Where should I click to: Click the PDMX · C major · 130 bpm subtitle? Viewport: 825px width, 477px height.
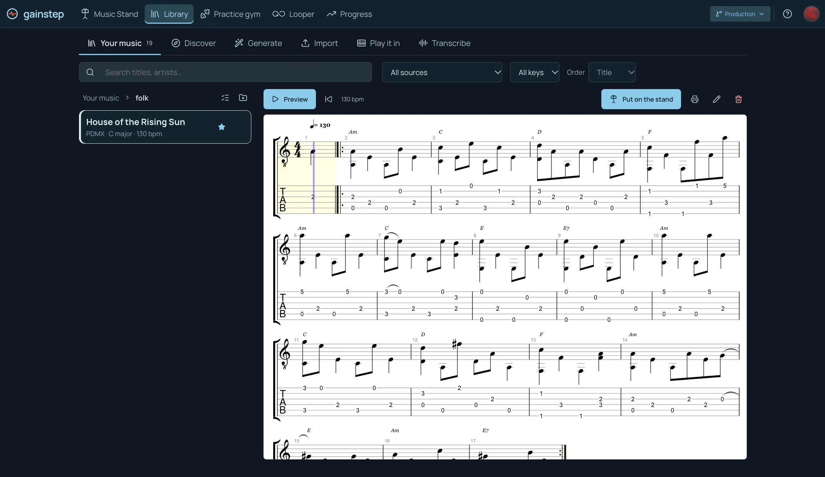(124, 134)
